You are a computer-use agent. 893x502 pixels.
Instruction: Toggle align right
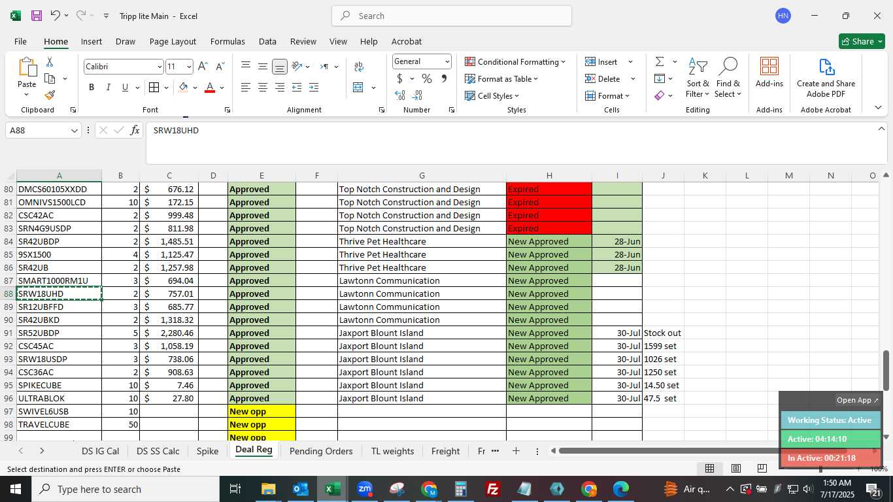pyautogui.click(x=280, y=88)
